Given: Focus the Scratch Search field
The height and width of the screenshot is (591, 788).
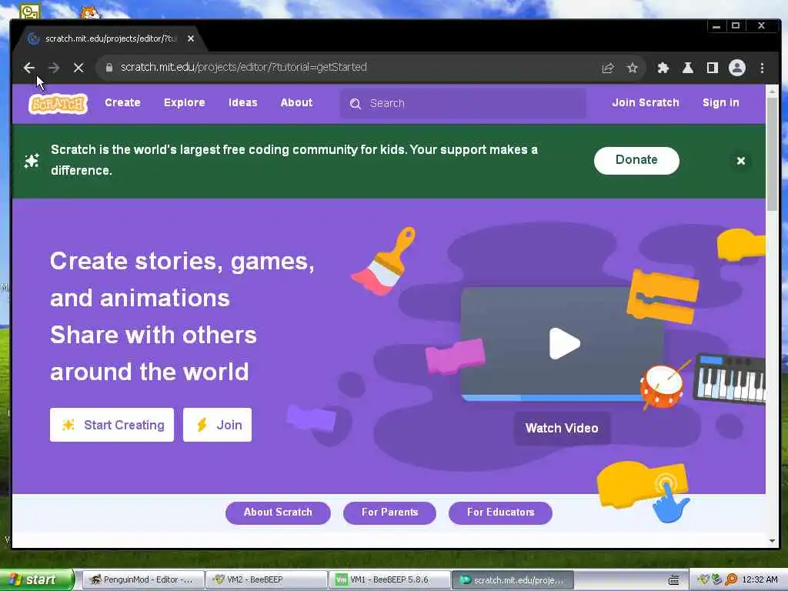Looking at the screenshot, I should [462, 104].
